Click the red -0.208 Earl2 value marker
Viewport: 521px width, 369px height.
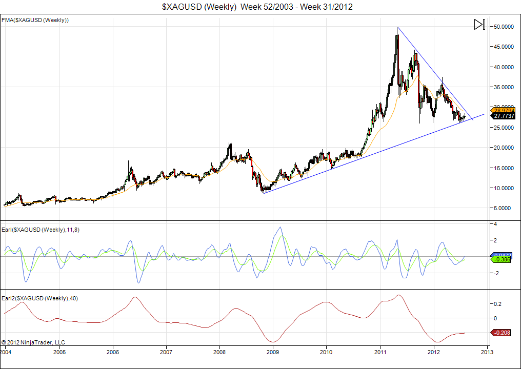pos(503,333)
